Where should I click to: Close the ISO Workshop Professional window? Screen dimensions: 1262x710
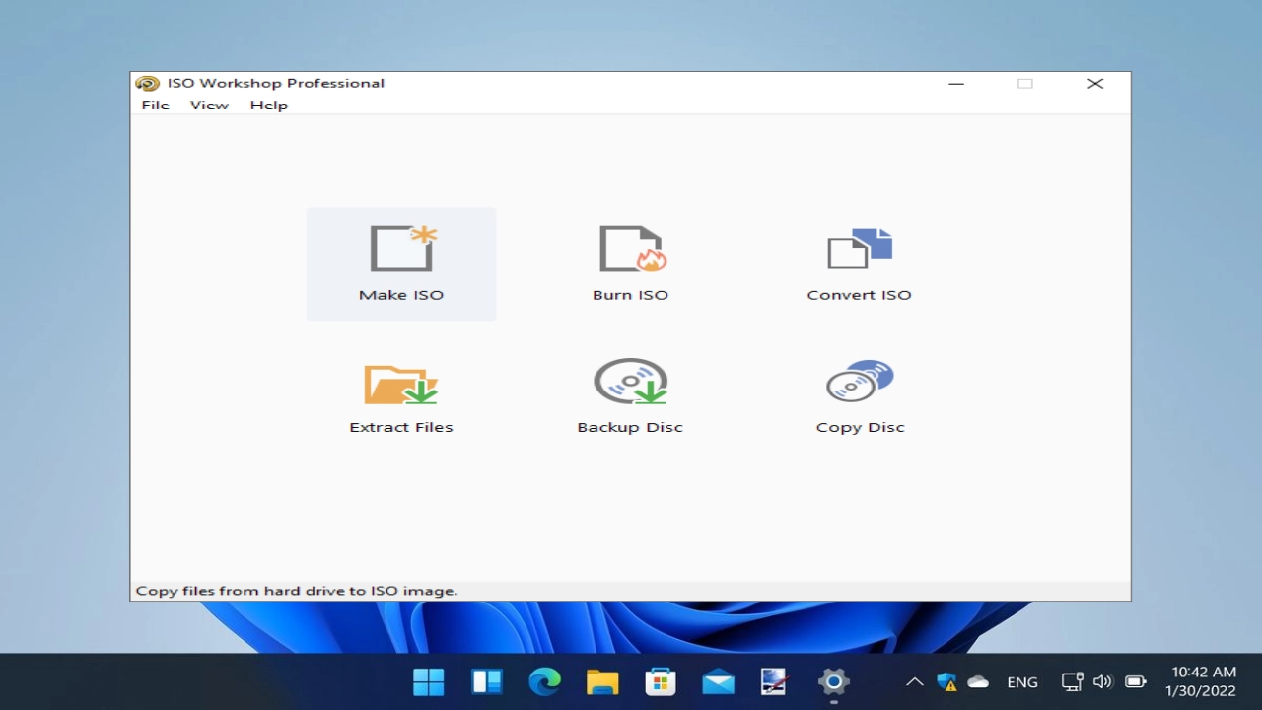point(1095,84)
